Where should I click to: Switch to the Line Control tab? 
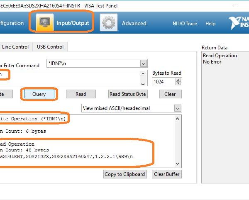15,47
